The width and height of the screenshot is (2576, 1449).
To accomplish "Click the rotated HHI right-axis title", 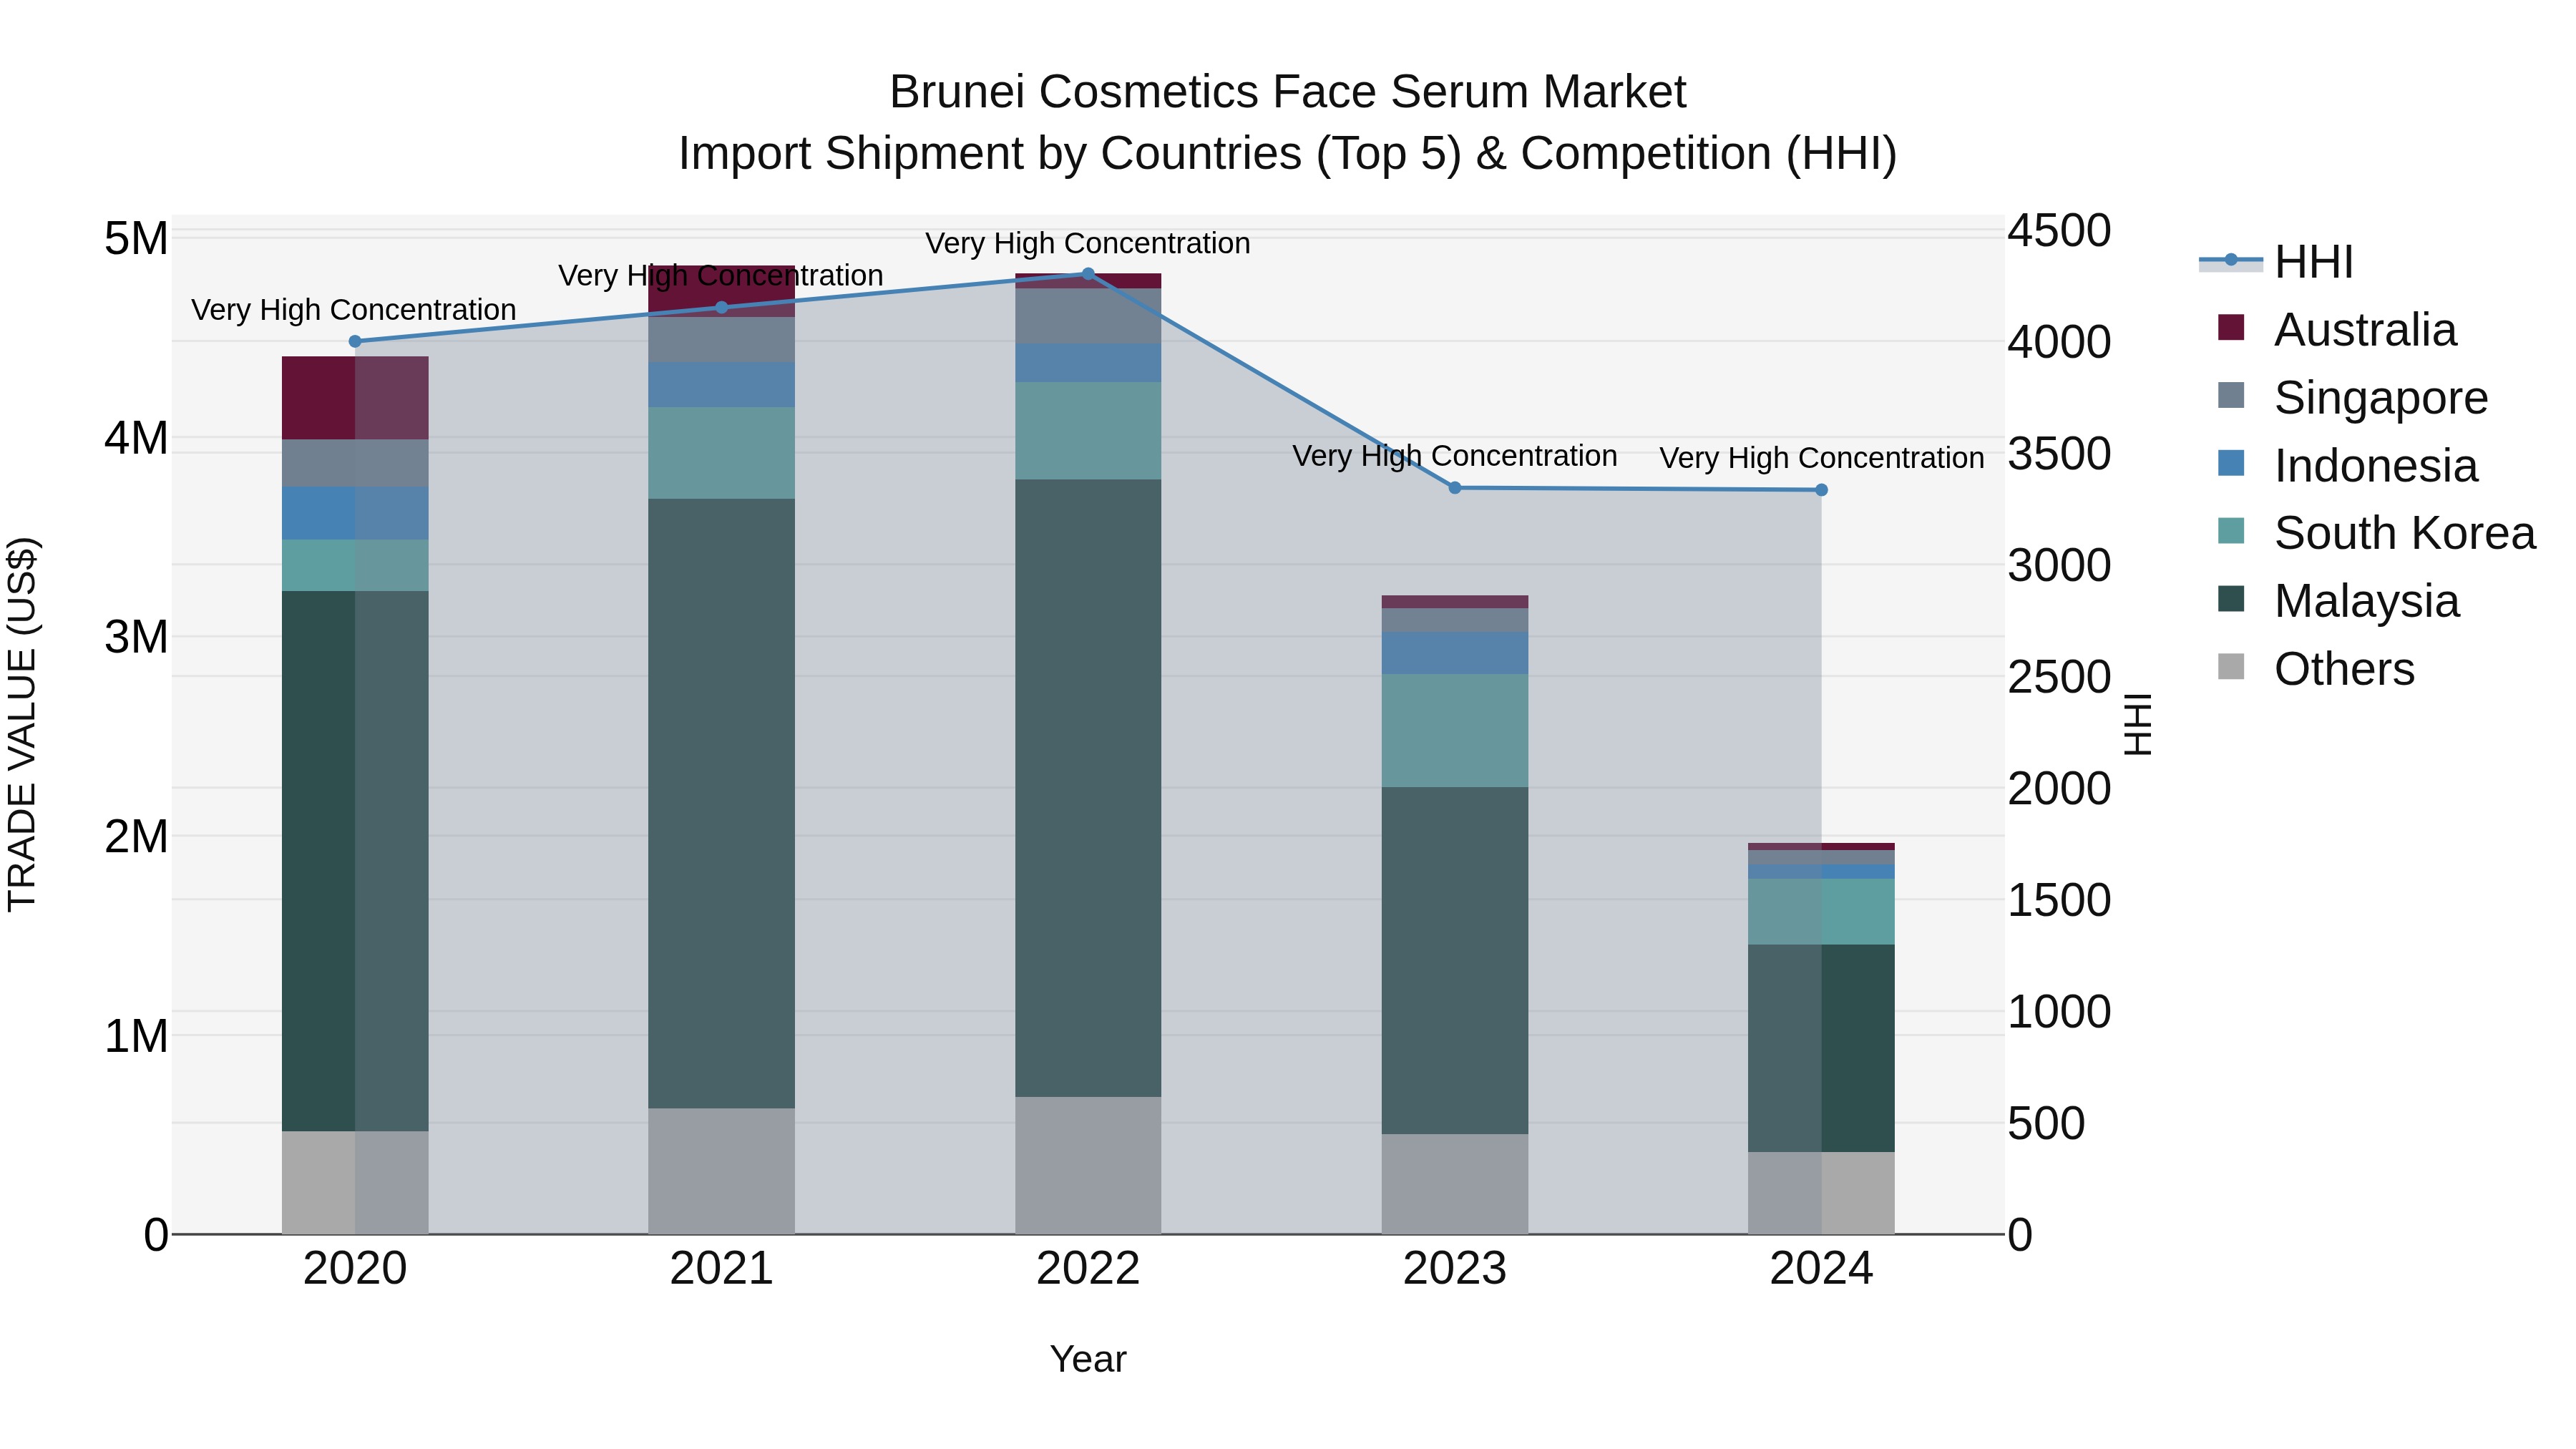I will 2137,724.
